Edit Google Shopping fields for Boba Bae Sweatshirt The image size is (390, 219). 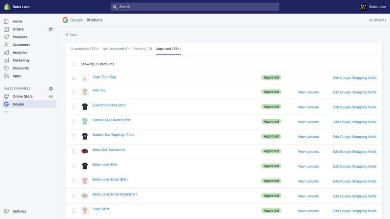pyautogui.click(x=354, y=151)
